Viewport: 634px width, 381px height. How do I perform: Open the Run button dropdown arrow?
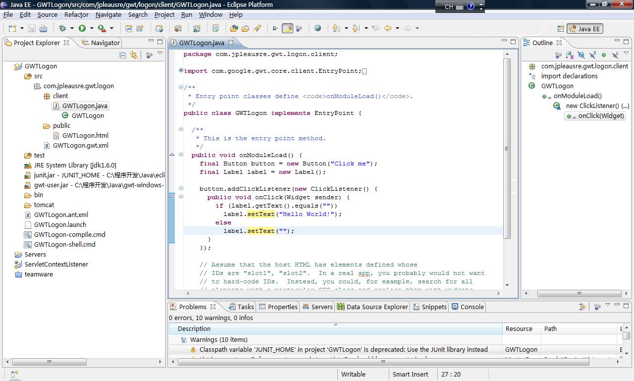pyautogui.click(x=92, y=29)
